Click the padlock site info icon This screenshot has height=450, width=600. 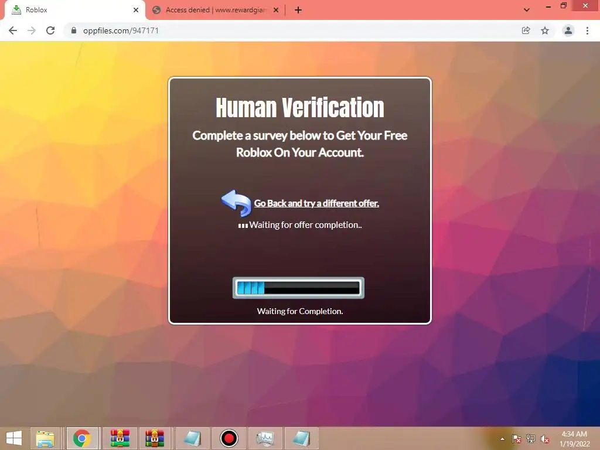(x=74, y=30)
